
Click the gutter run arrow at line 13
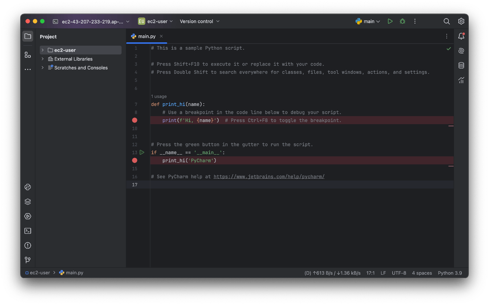point(142,152)
